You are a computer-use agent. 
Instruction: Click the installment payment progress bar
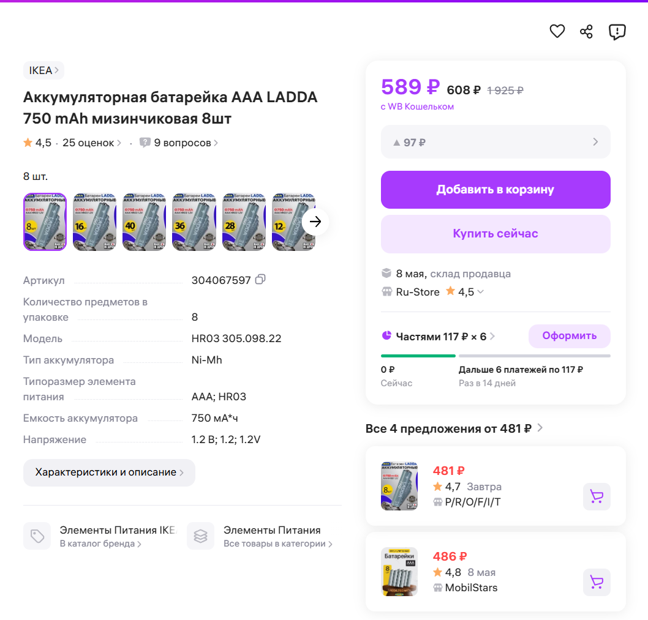coord(495,356)
